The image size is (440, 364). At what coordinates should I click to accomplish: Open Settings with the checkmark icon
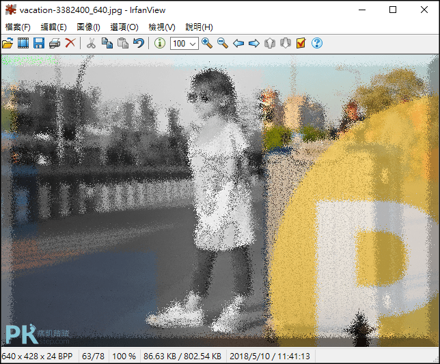pyautogui.click(x=301, y=43)
